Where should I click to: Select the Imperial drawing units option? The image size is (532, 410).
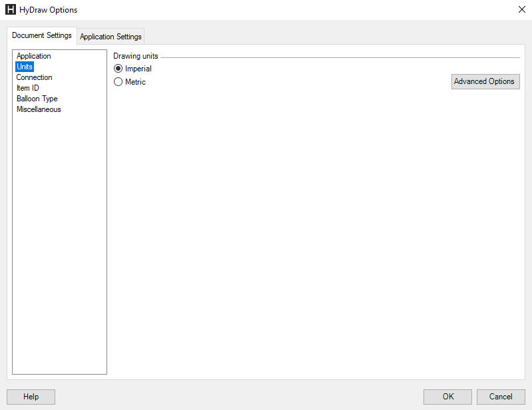[133, 69]
